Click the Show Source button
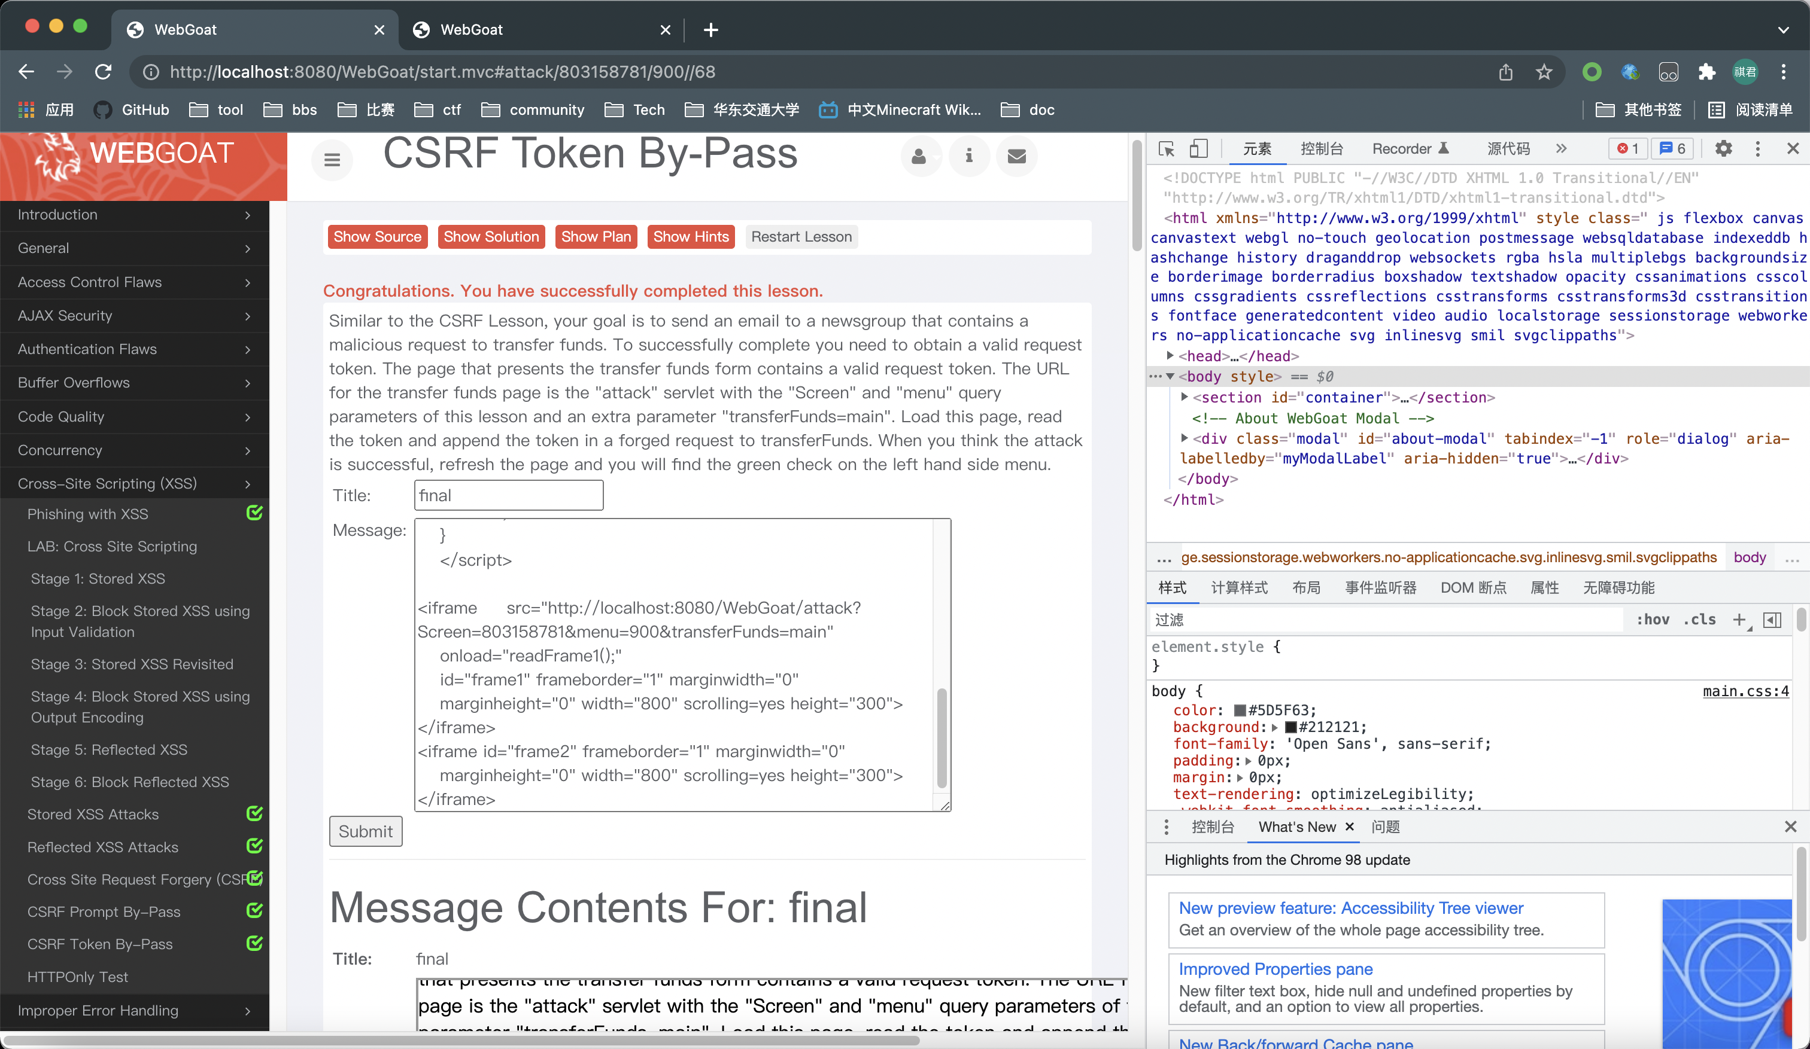The width and height of the screenshot is (1810, 1049). point(377,237)
